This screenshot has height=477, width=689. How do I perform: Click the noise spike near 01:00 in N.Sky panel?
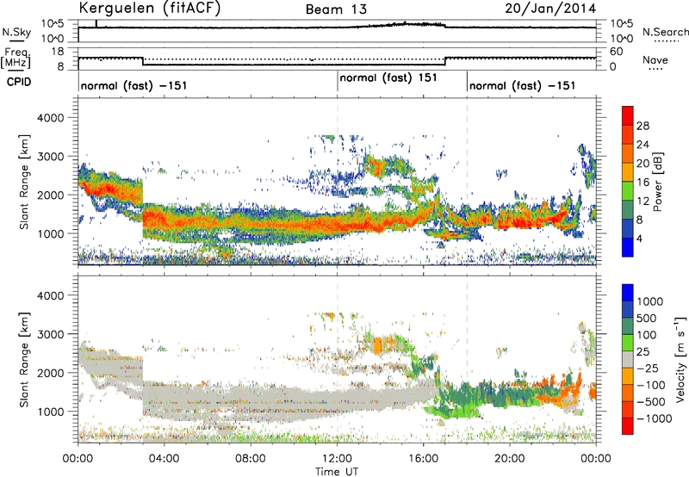click(x=96, y=24)
